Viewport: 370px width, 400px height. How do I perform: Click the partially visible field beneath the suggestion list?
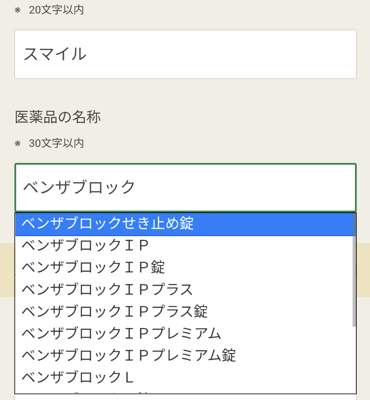(x=186, y=397)
